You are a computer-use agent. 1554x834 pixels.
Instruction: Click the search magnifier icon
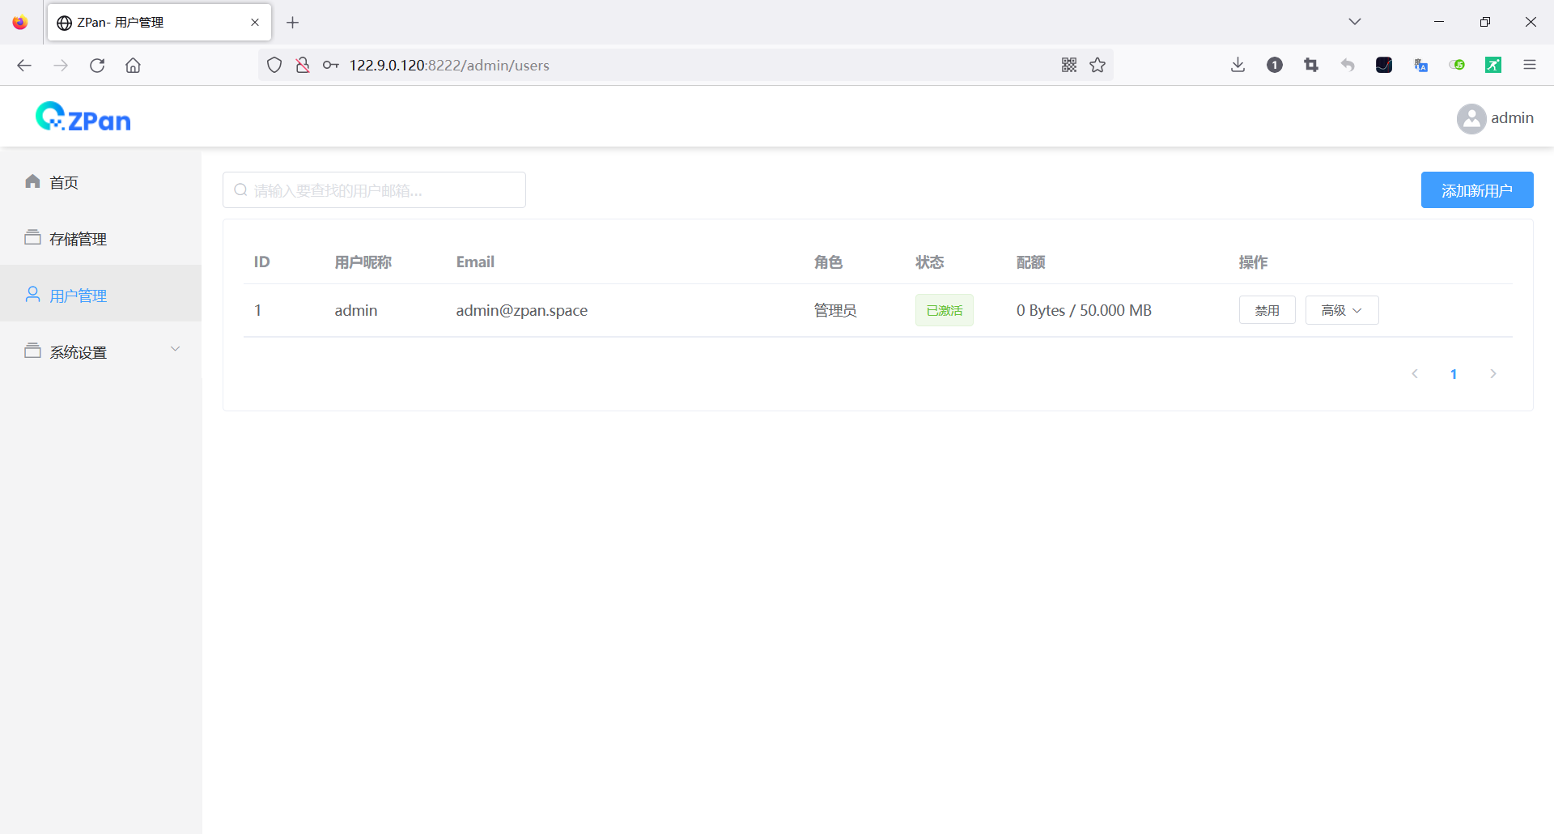pos(240,190)
